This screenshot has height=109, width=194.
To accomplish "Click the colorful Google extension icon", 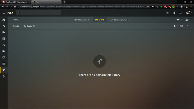I will pos(173,6).
